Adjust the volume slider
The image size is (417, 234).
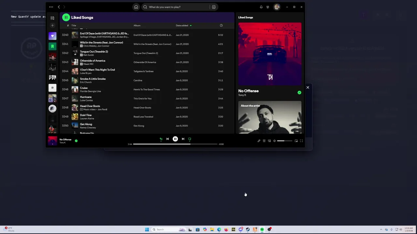(285, 141)
